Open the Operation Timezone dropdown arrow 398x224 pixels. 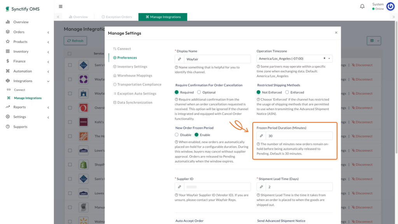[x=329, y=59]
